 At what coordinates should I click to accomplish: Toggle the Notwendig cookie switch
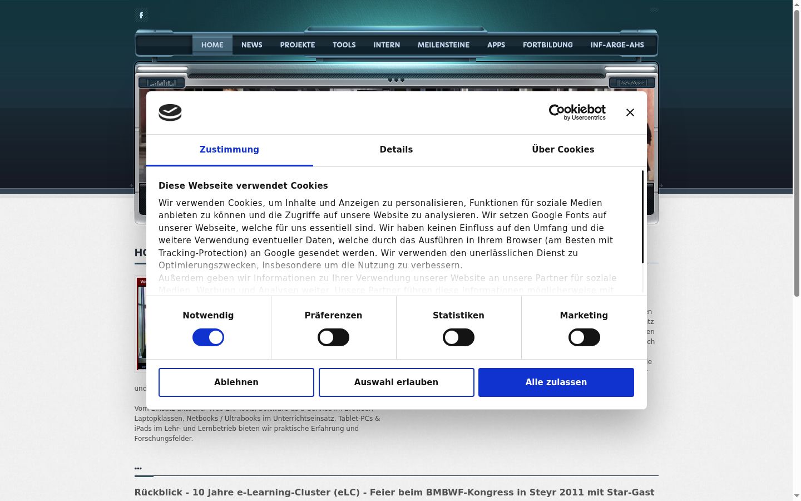[x=208, y=337]
